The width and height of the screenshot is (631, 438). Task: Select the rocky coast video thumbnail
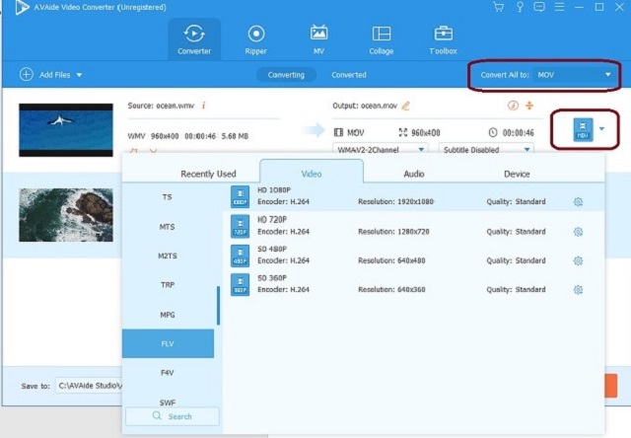click(66, 215)
